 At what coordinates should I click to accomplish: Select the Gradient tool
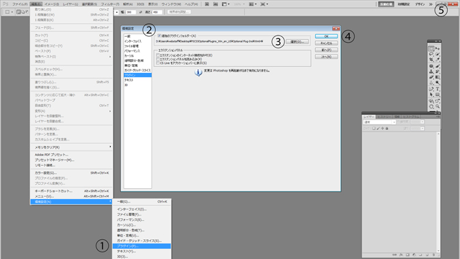pyautogui.click(x=437, y=77)
